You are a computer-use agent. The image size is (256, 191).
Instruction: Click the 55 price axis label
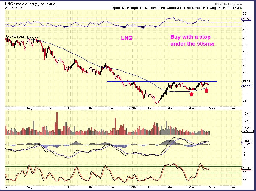pyautogui.click(x=245, y=59)
